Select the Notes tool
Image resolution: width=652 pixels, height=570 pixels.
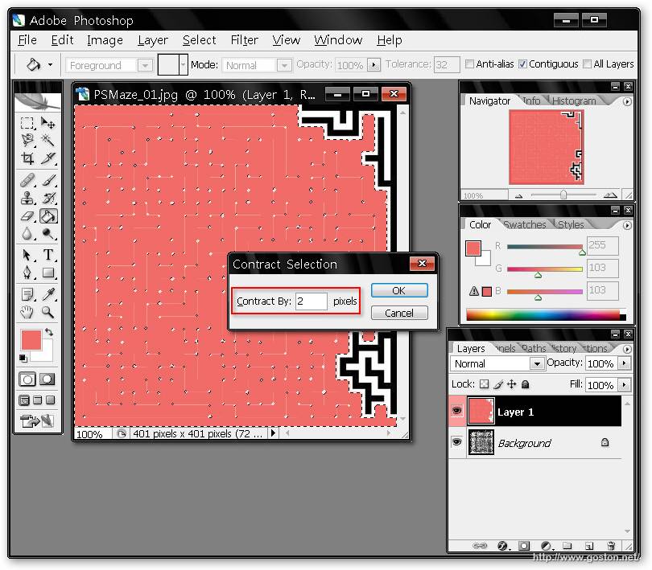pyautogui.click(x=27, y=294)
